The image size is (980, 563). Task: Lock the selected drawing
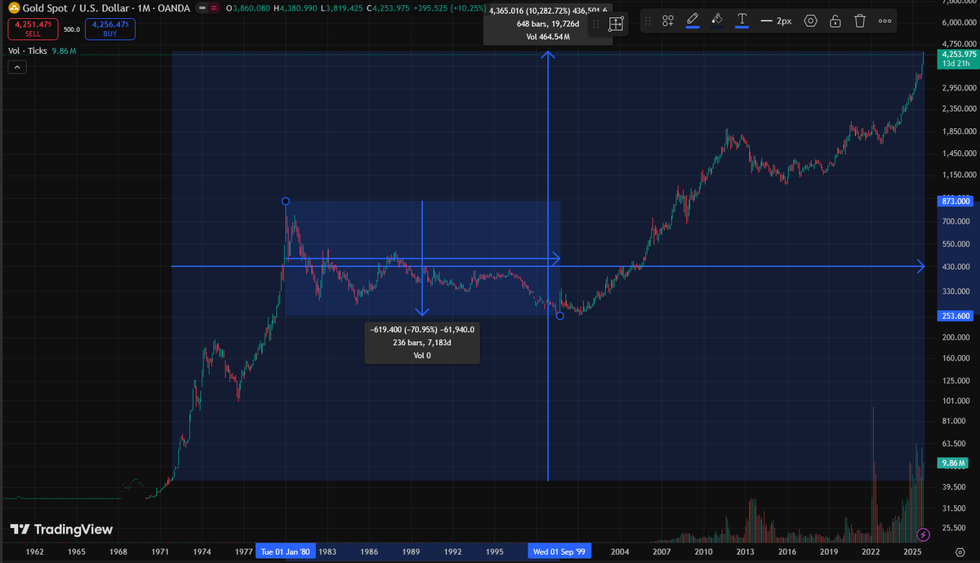point(835,20)
